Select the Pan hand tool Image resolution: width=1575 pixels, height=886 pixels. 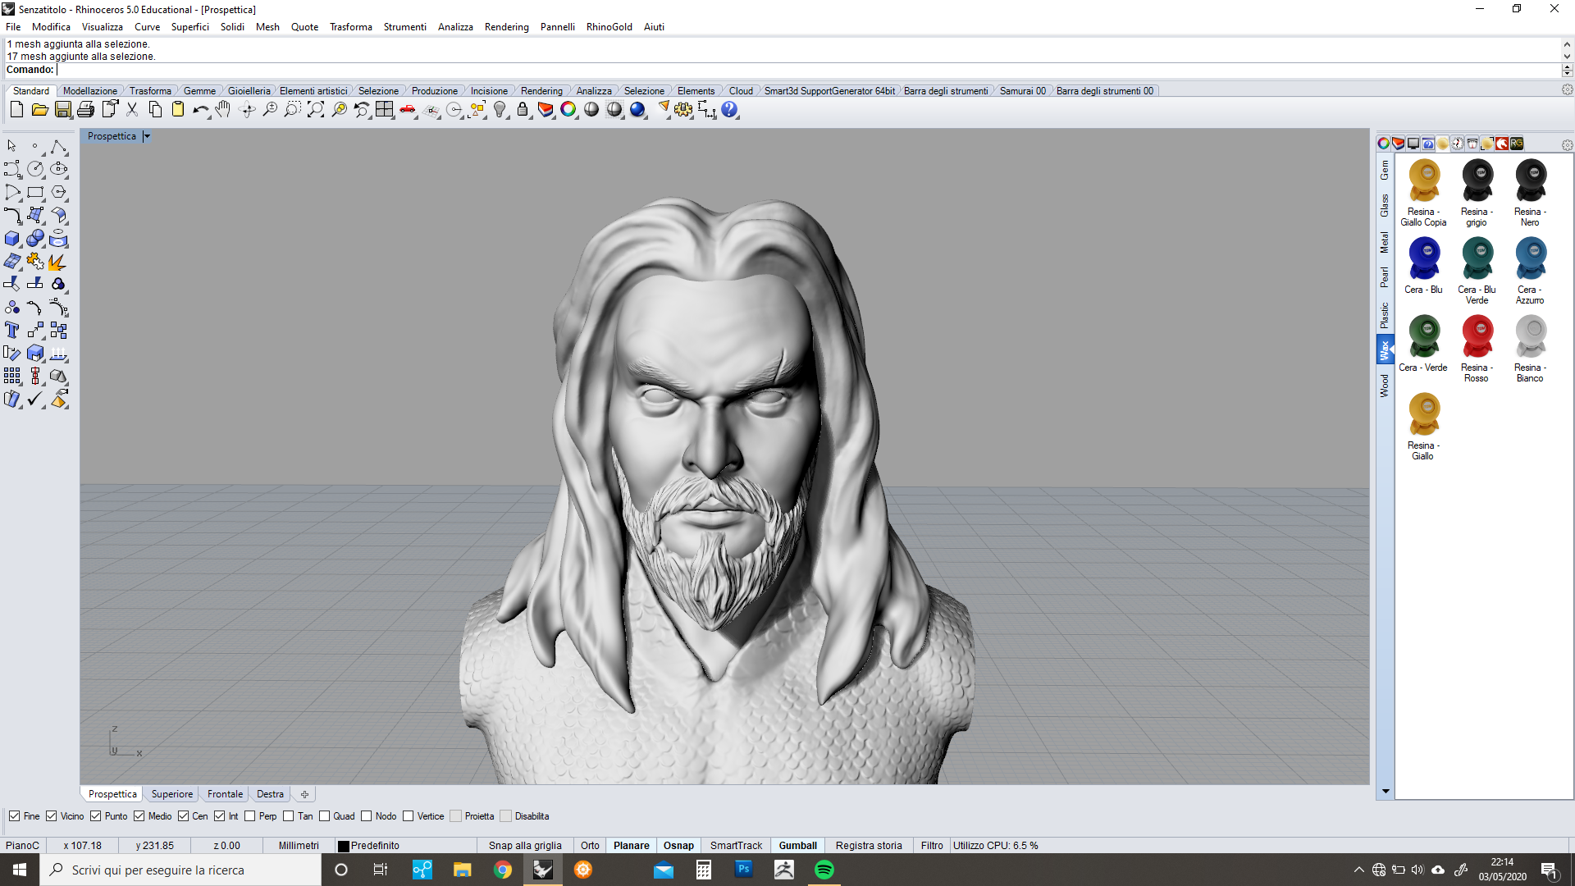coord(223,110)
